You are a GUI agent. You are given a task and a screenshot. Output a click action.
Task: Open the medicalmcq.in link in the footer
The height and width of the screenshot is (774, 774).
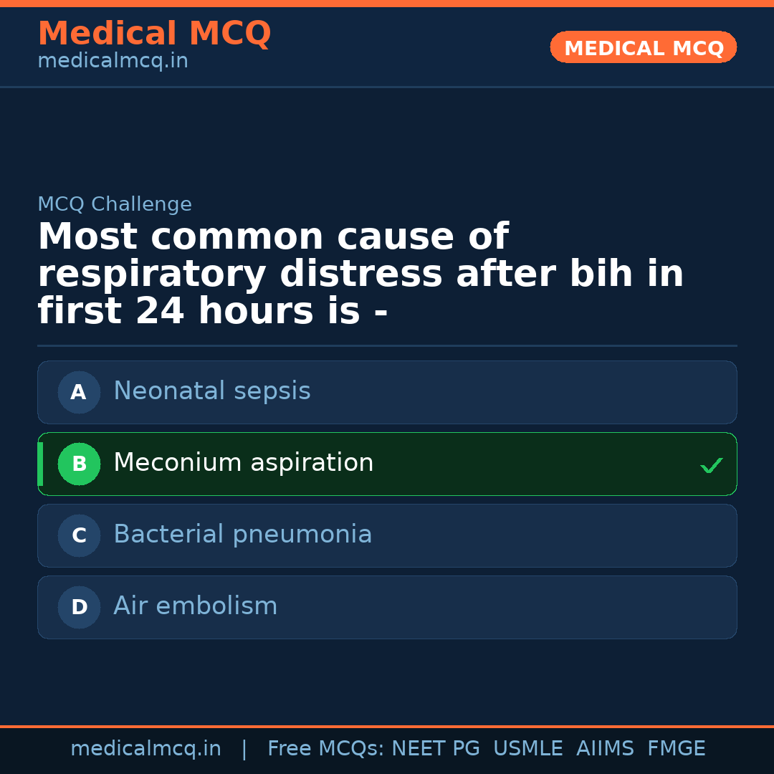coord(145,749)
